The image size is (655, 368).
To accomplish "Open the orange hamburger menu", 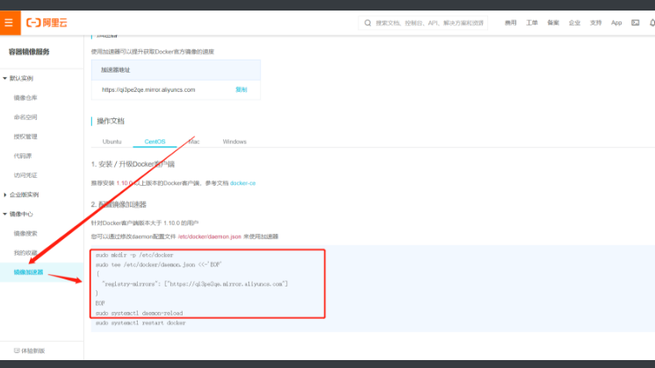I will click(9, 23).
